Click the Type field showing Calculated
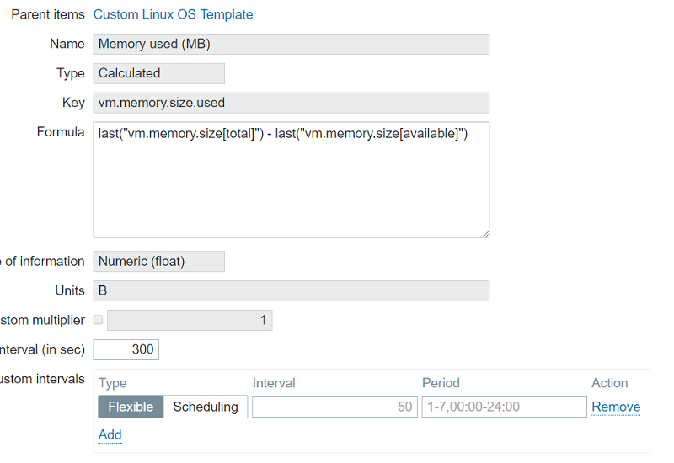This screenshot has width=674, height=463. click(x=158, y=73)
